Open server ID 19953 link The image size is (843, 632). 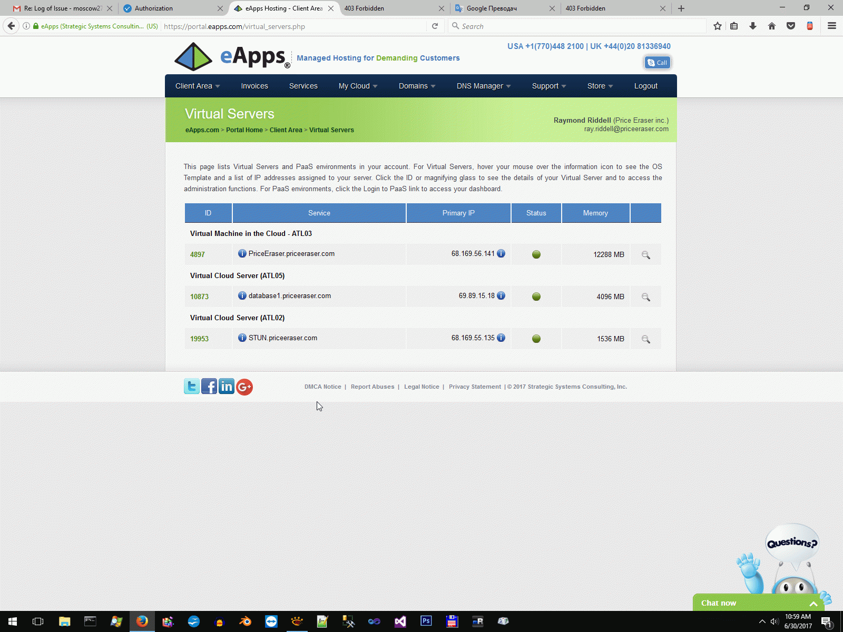[x=199, y=339]
